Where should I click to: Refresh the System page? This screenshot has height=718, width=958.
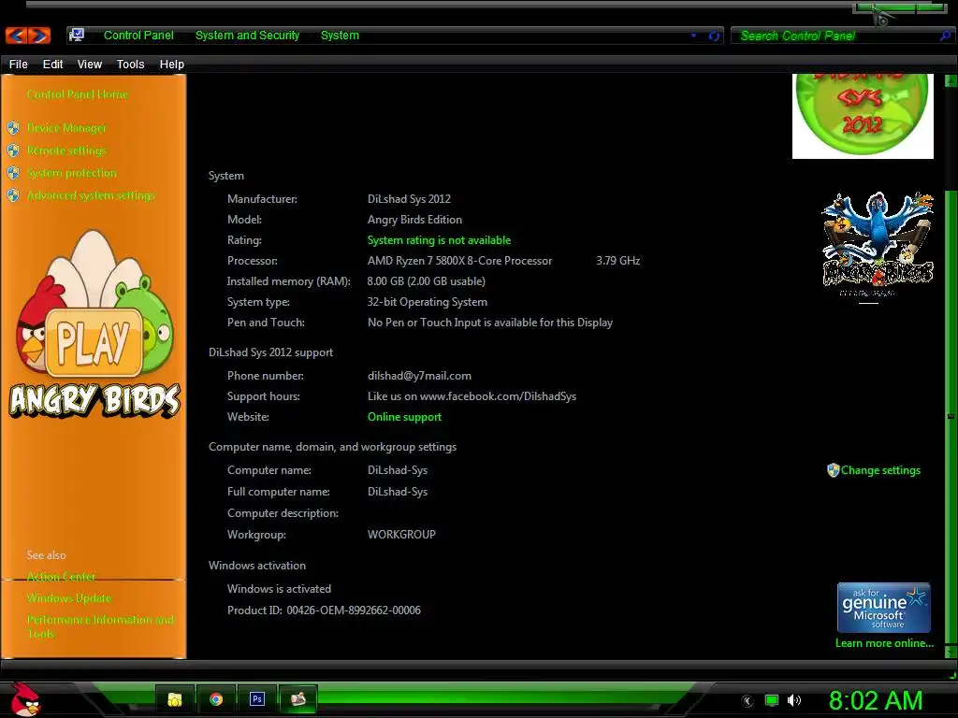point(714,36)
